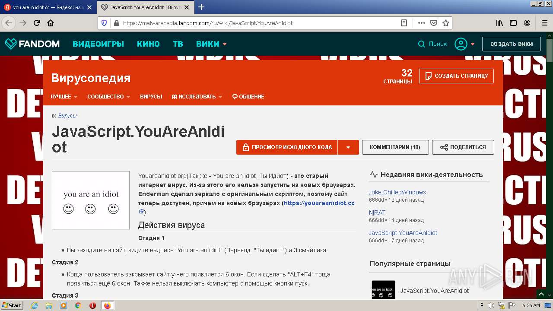
Task: Expand the СООБЩЕСТВО wiki menu
Action: coord(109,97)
